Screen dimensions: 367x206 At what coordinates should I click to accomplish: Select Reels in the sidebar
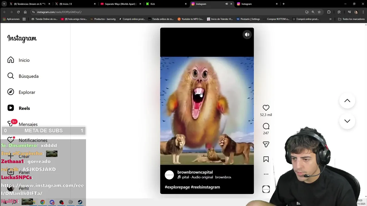point(19,108)
